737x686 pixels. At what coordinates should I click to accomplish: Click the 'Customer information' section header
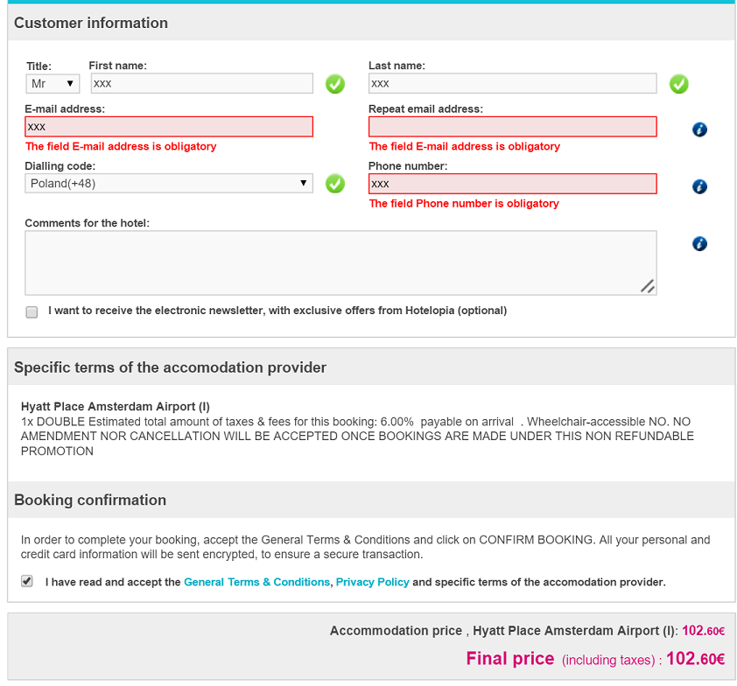coord(91,23)
